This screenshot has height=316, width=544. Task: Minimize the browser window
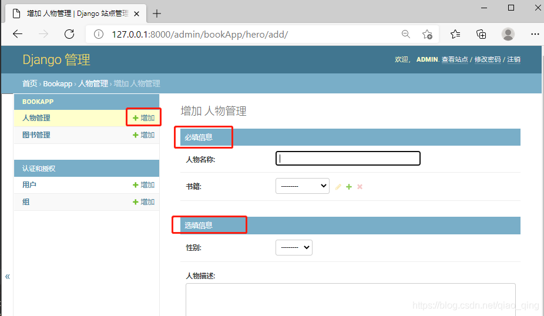coord(484,8)
